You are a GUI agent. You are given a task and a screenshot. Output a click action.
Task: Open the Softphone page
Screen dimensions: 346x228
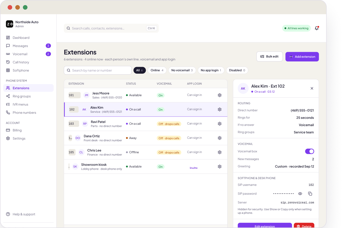(28, 70)
